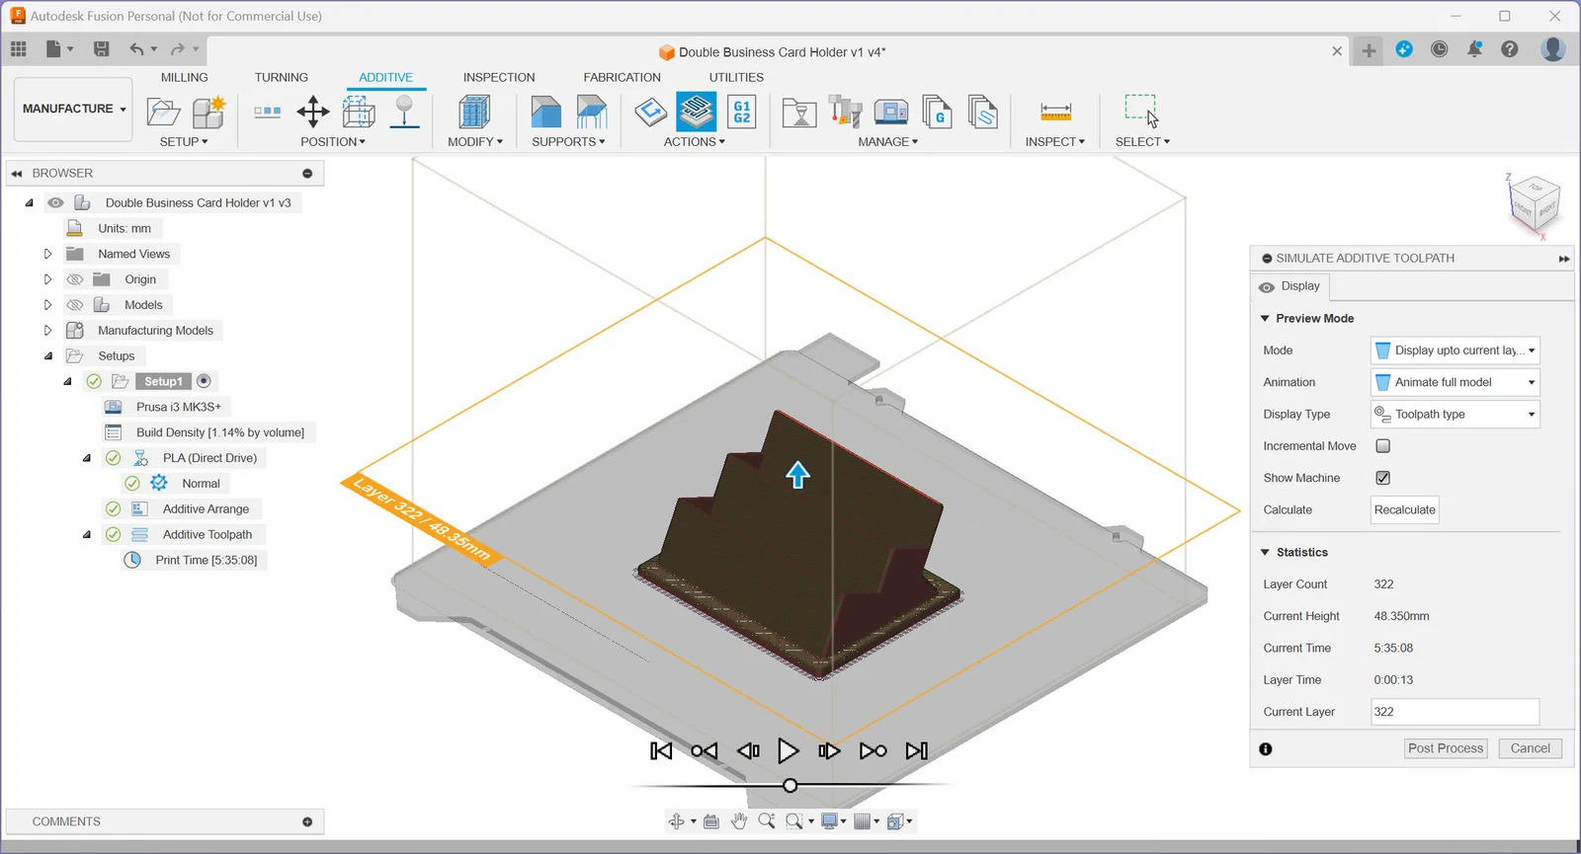The height and width of the screenshot is (854, 1581).
Task: Click the Solid volume support icon
Action: tap(545, 112)
